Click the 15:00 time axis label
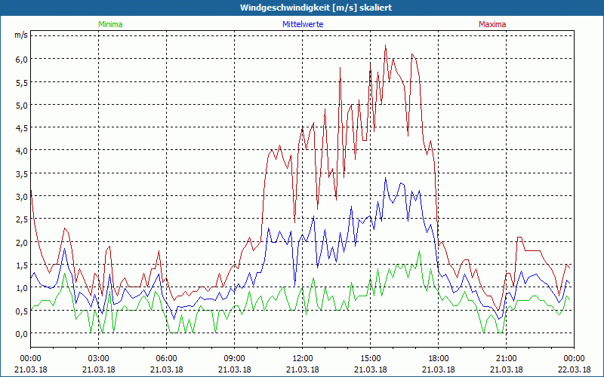 click(x=370, y=359)
